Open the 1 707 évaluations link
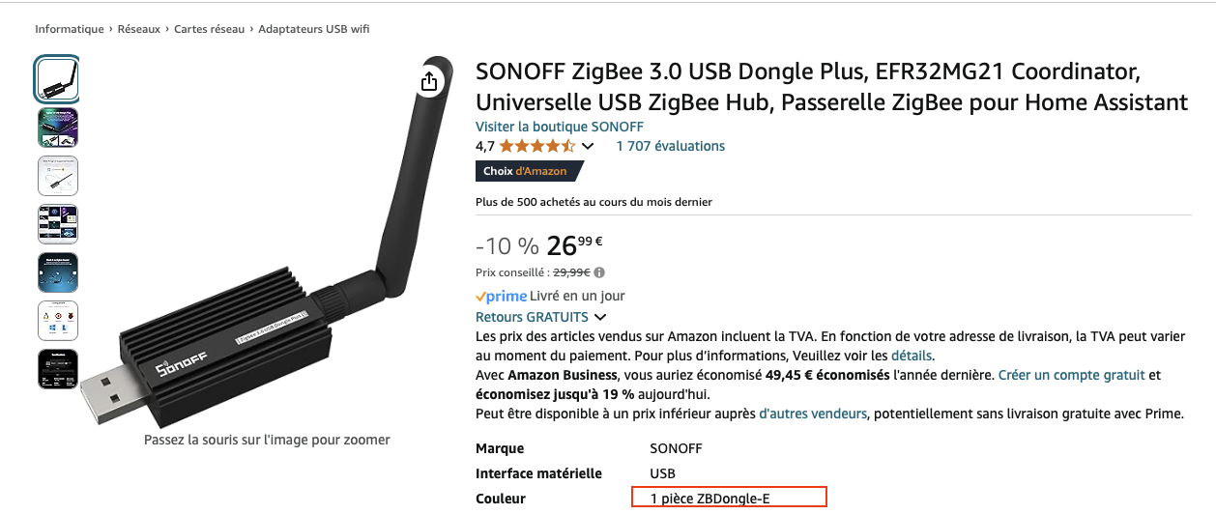This screenshot has height=514, width=1216. (670, 147)
